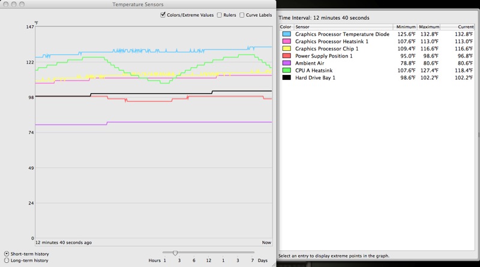
Task: Sort by the Maximum column header
Action: pyautogui.click(x=428, y=27)
